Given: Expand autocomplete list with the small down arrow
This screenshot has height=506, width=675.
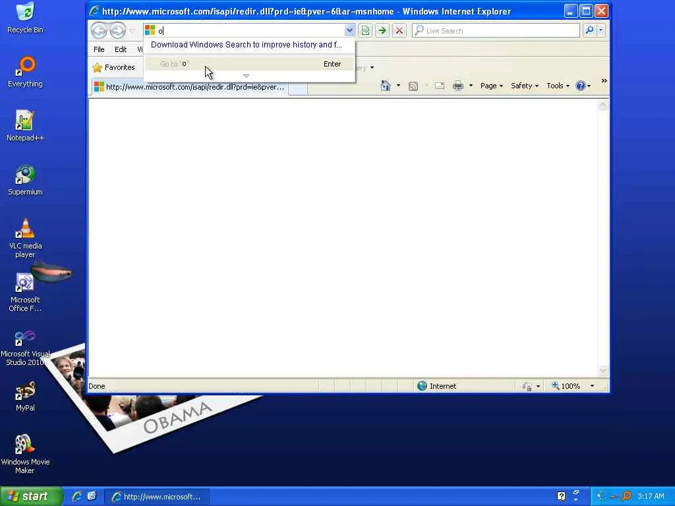Looking at the screenshot, I should (247, 76).
